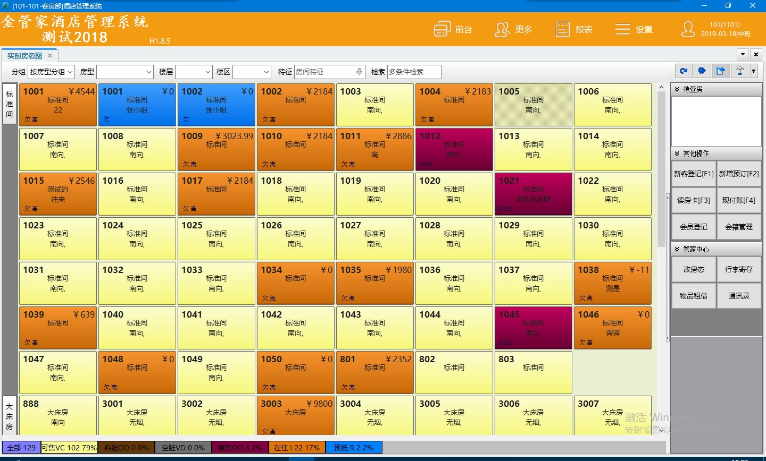Viewport: 766px width, 461px height.
Task: Select the 标准间 vertical side tab
Action: [x=10, y=104]
